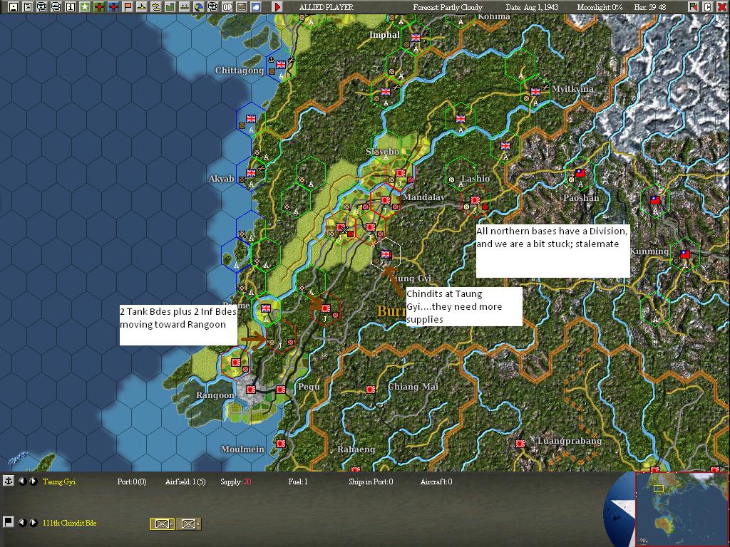The height and width of the screenshot is (547, 730).
Task: Click the green and red flags icon
Action: (x=693, y=6)
